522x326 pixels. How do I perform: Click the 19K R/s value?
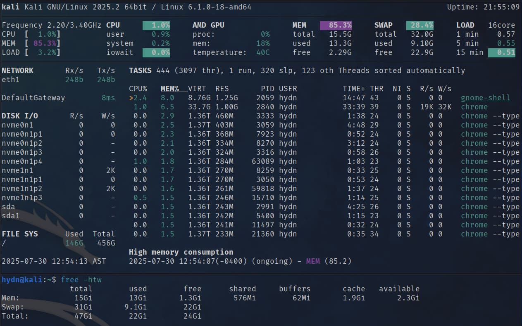(427, 107)
